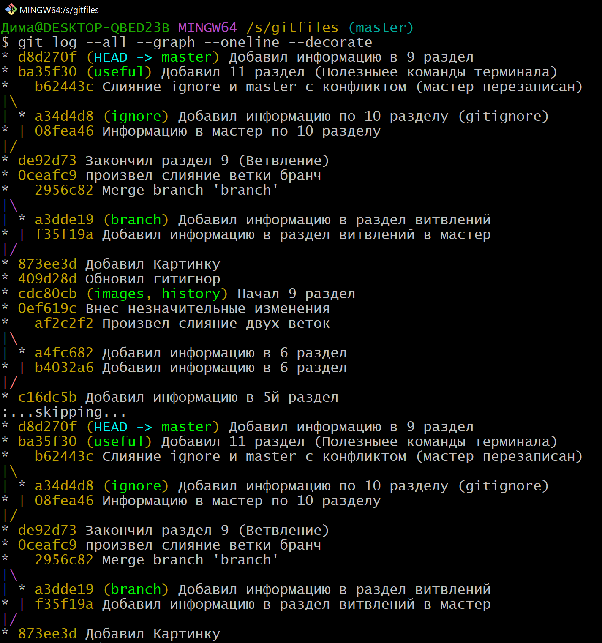The image size is (602, 643).
Task: Select commit hash 0ef619c
Action: (x=47, y=308)
